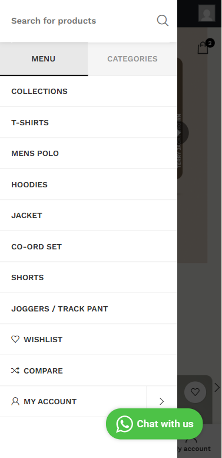Click the person icon beside My Account

tap(15, 401)
